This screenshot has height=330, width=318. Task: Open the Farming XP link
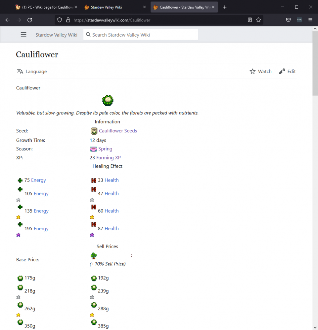click(x=109, y=158)
